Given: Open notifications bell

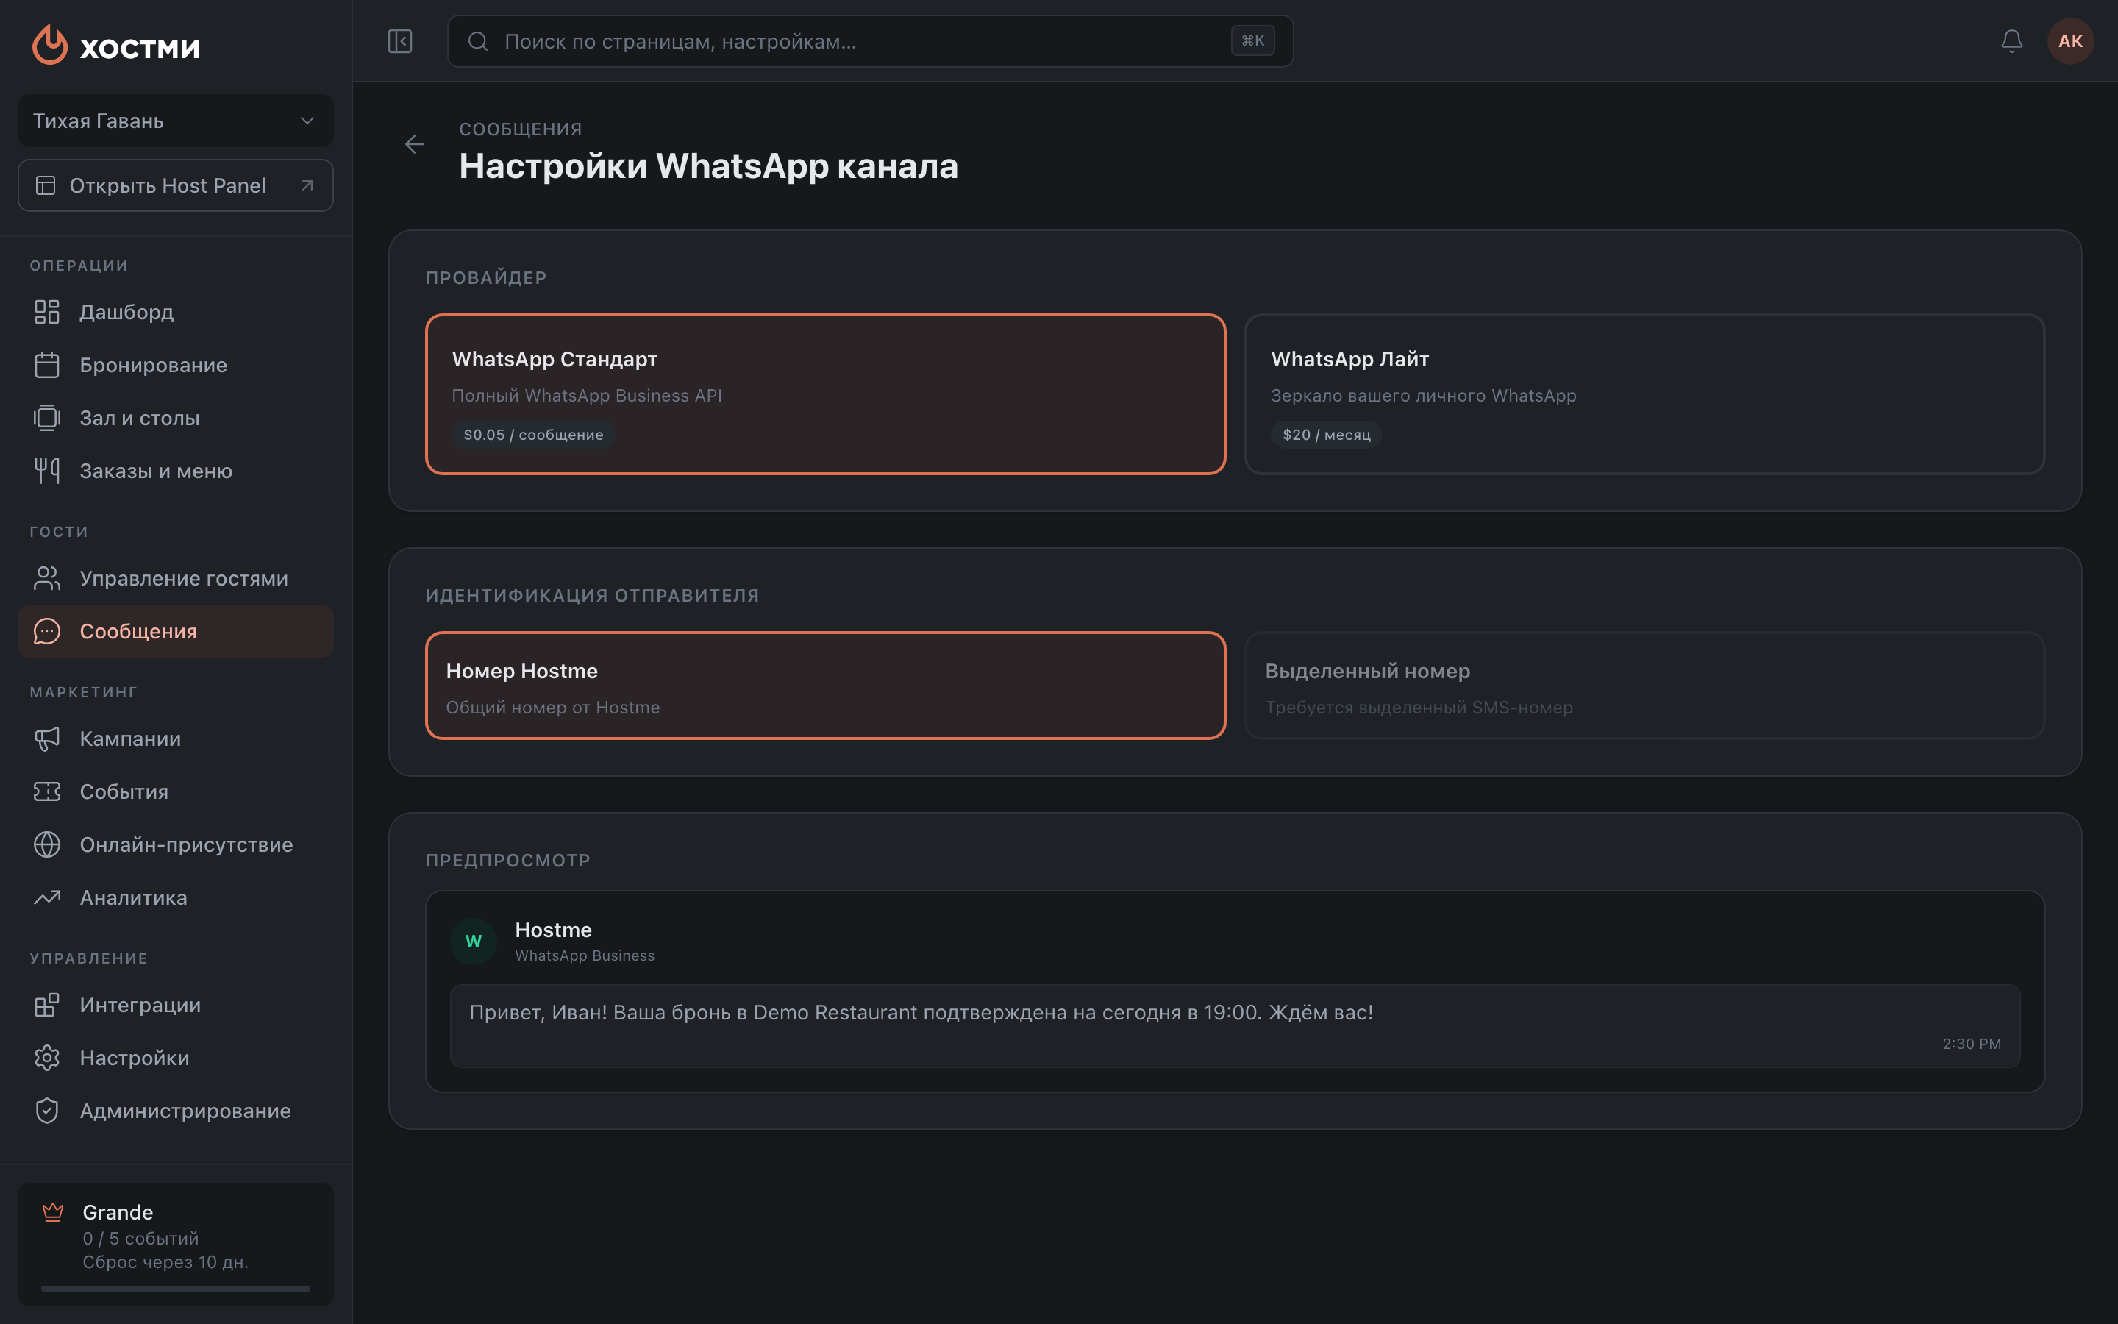Looking at the screenshot, I should point(2012,41).
